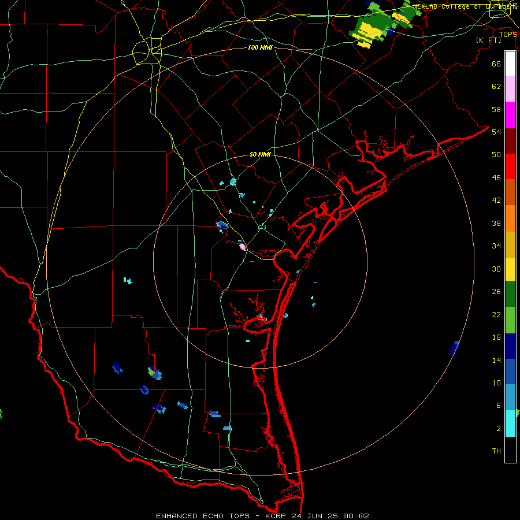Click the "[K FT]" units label

tap(488, 40)
